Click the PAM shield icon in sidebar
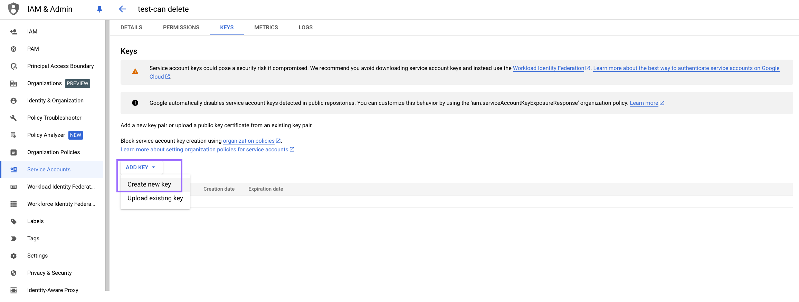 pos(13,49)
